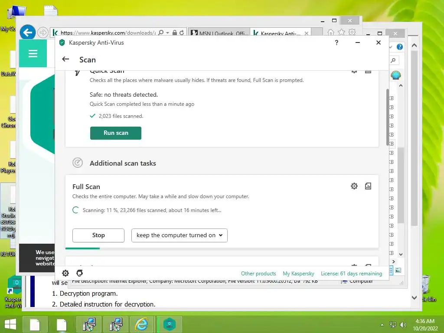Open Kaspersky settings gear at bottom
This screenshot has width=444, height=333.
point(65,273)
